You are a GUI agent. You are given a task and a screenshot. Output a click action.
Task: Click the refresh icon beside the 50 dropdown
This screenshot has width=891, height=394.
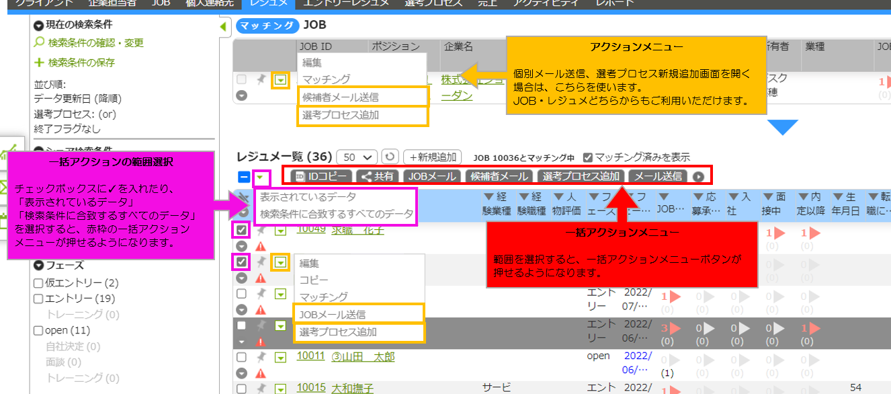390,157
